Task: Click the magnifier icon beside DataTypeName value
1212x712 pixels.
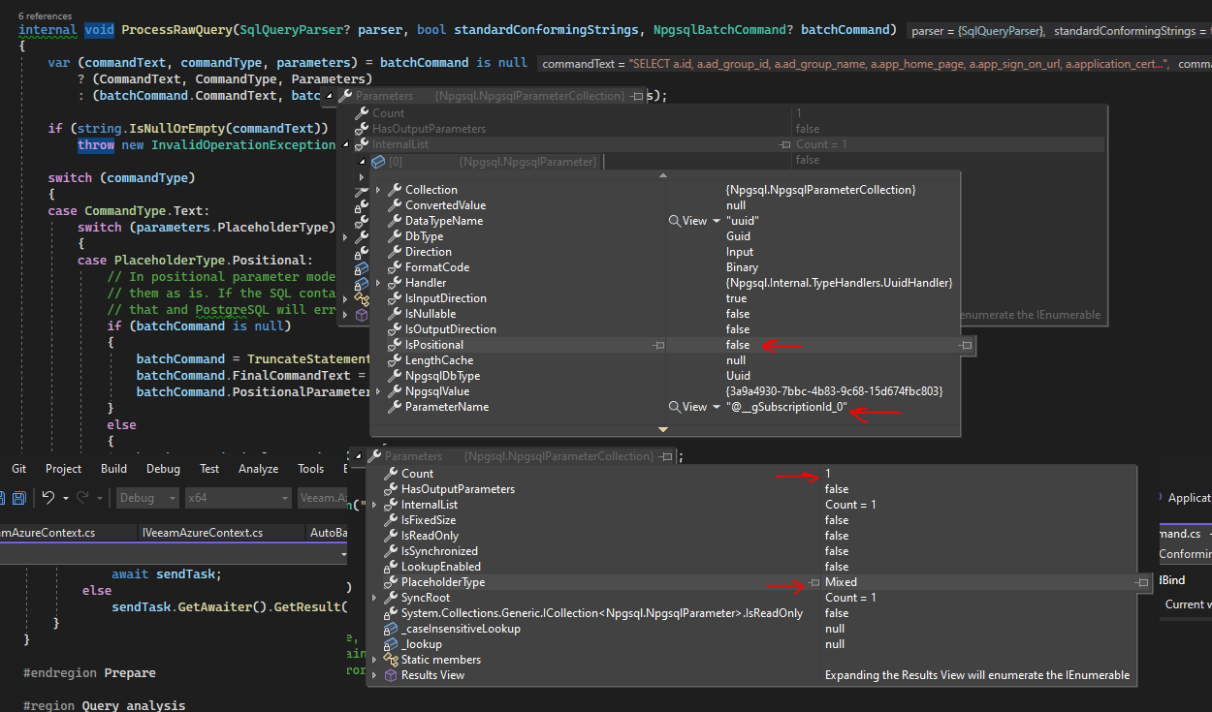Action: 675,221
